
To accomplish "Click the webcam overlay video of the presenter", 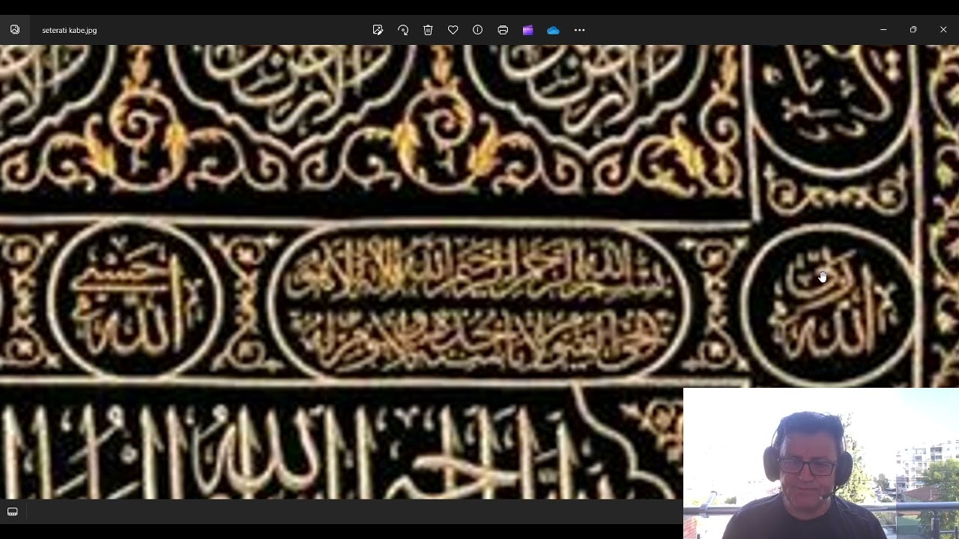I will pyautogui.click(x=821, y=463).
